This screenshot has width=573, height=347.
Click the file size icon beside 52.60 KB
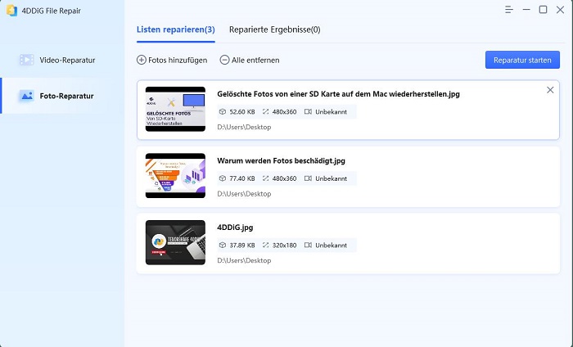(223, 111)
